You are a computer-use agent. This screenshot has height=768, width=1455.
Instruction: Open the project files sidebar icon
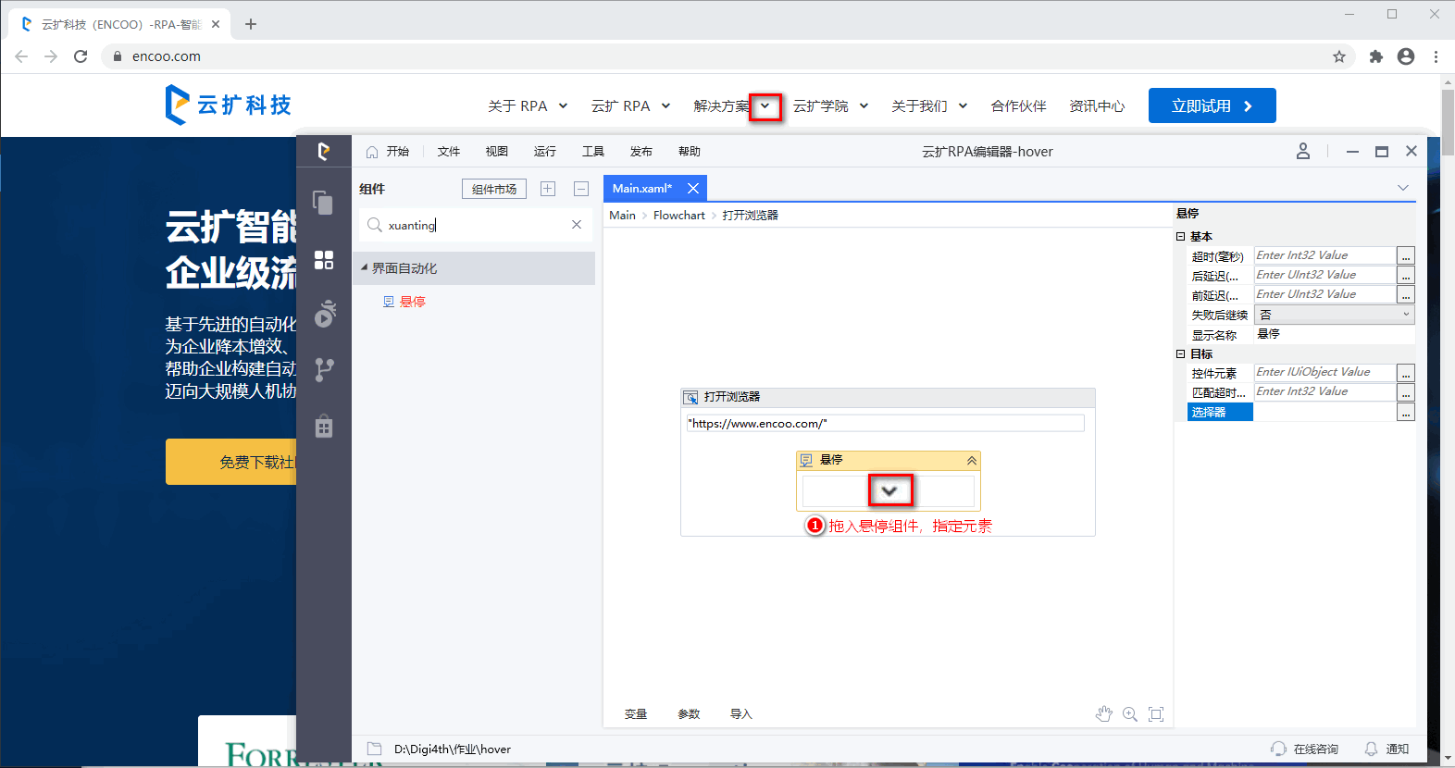(x=323, y=203)
